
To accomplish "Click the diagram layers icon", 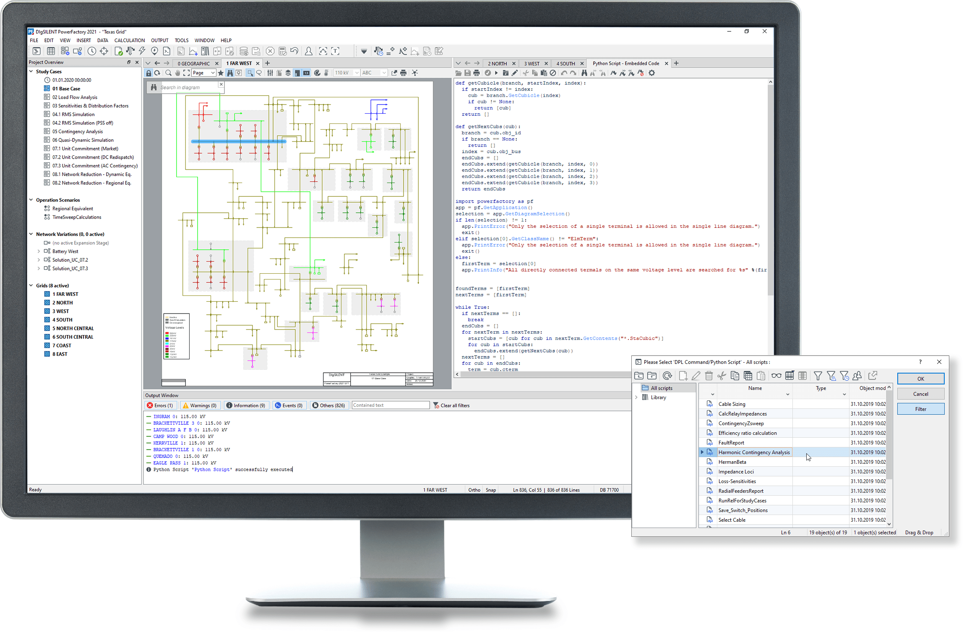I will [x=288, y=73].
